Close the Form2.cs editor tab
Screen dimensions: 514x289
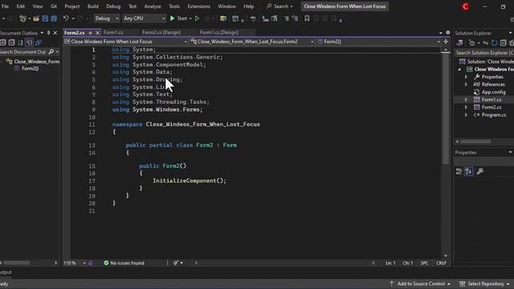pos(97,33)
